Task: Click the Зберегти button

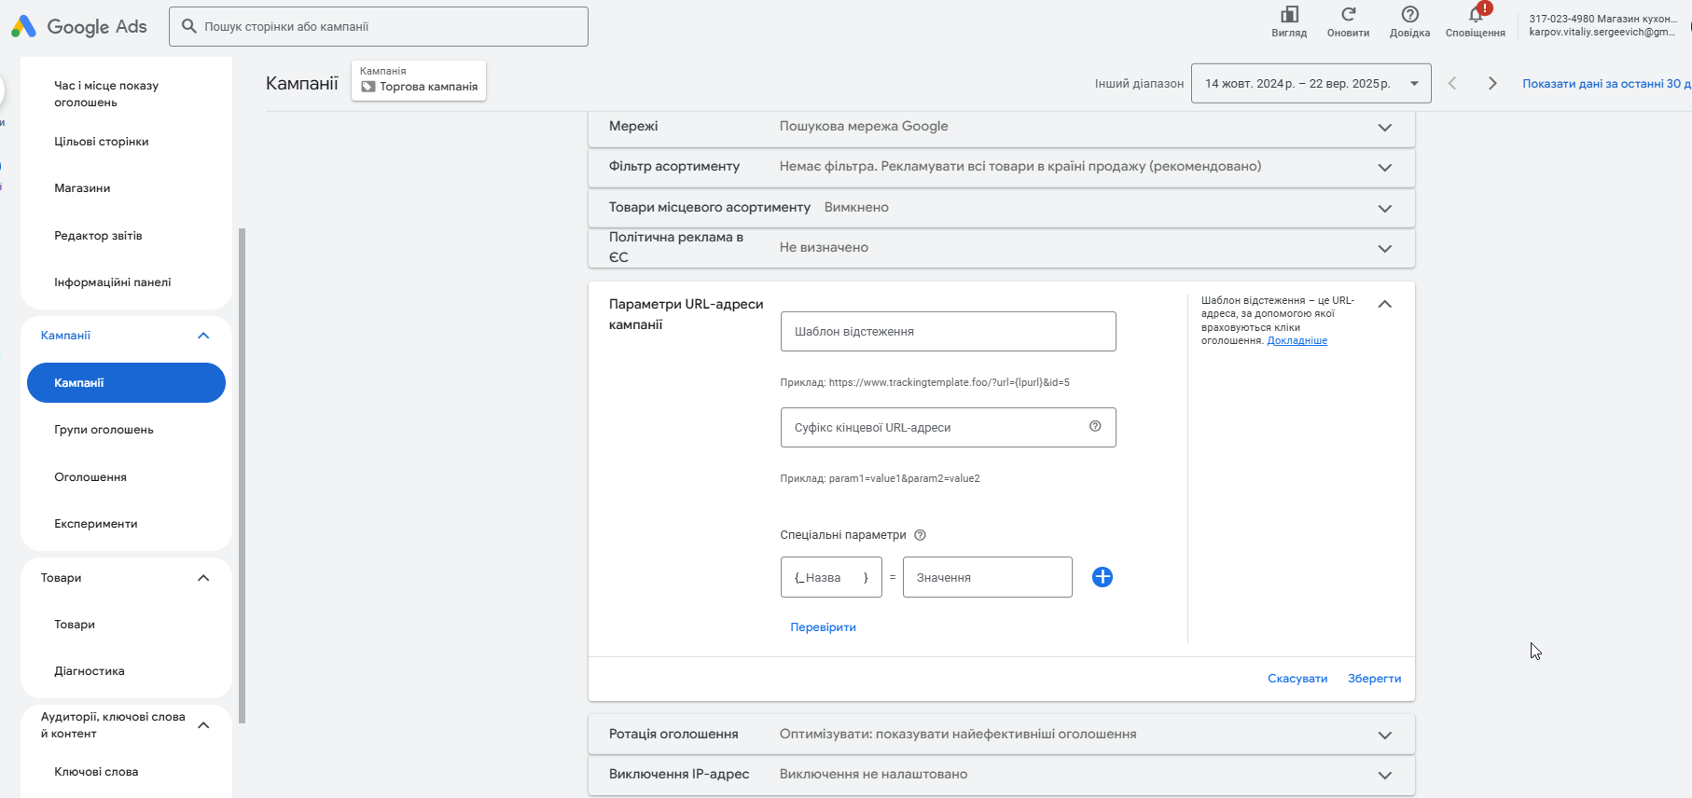Action: pos(1374,679)
